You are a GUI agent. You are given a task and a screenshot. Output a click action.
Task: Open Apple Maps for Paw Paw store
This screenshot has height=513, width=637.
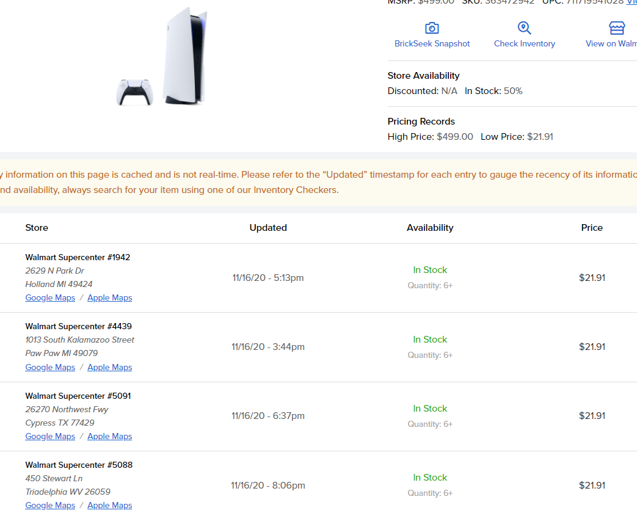pos(109,367)
